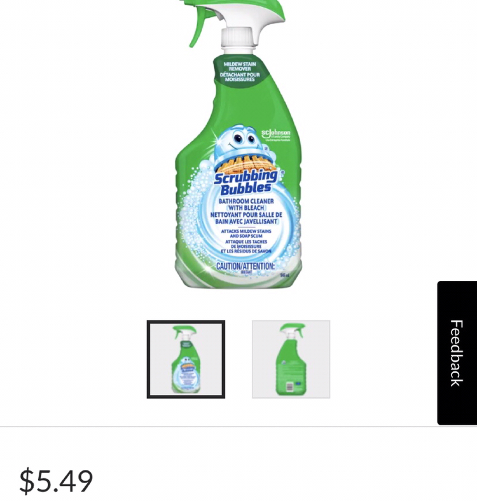Click the $5.49 price text
This screenshot has width=477, height=501.
pyautogui.click(x=56, y=481)
